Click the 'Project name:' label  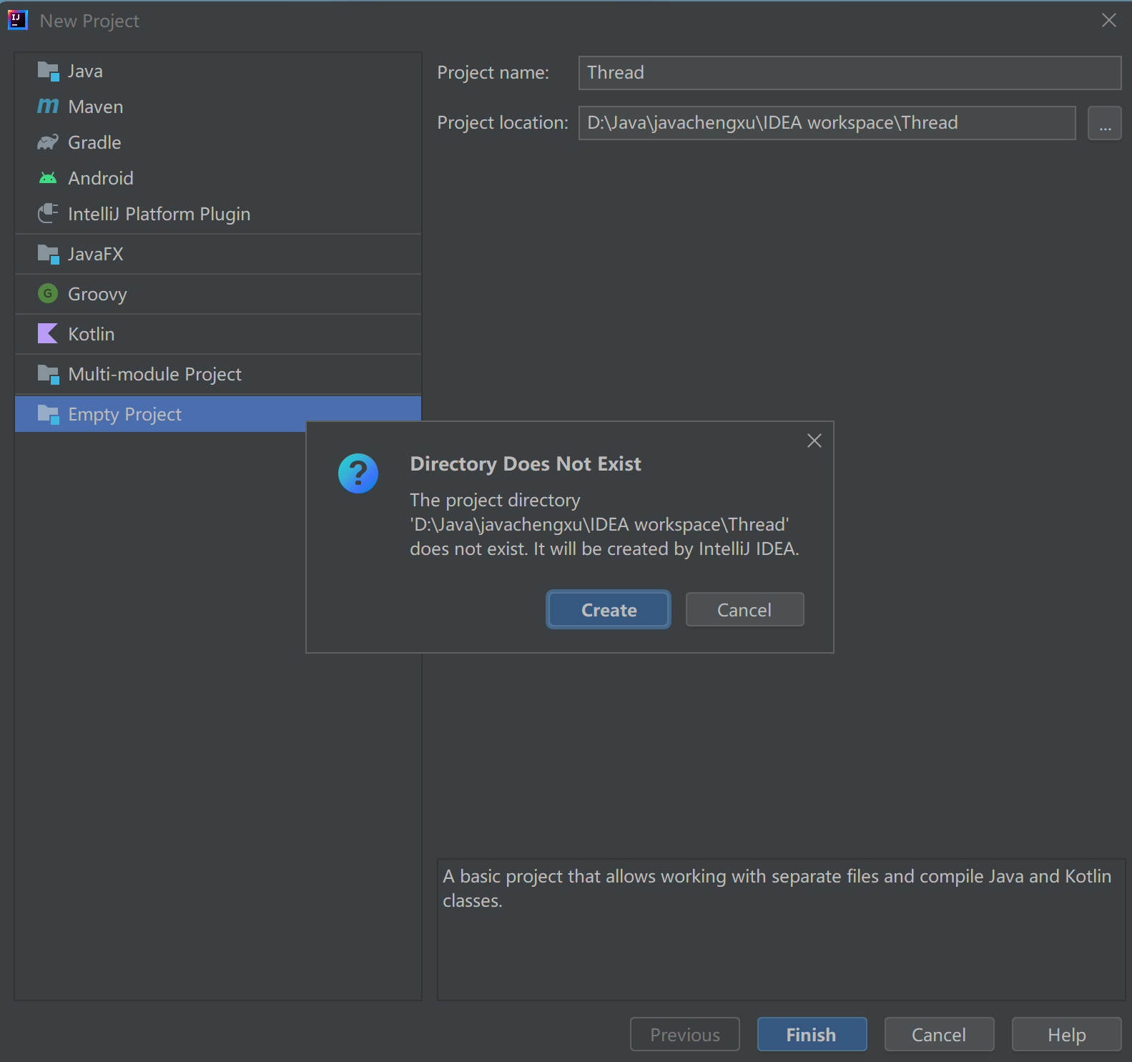tap(493, 73)
